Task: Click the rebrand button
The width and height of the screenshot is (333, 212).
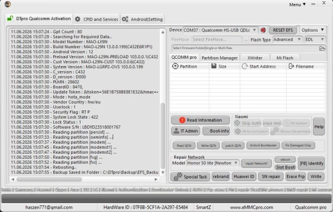Action: (221, 176)
